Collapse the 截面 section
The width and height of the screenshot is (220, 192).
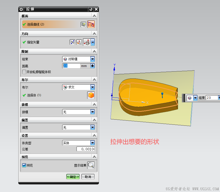pos(94,16)
